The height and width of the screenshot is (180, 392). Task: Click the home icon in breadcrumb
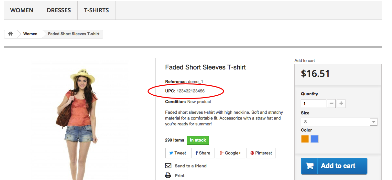[10, 34]
